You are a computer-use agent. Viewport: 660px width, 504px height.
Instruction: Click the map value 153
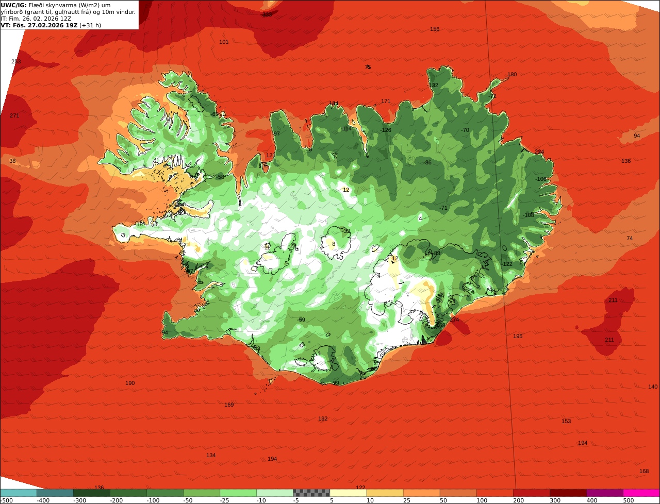[566, 421]
